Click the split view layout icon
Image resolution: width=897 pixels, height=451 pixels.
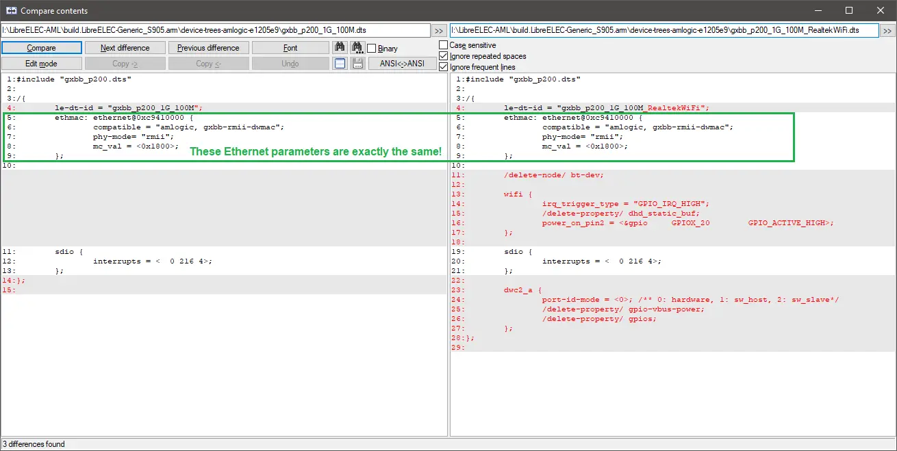(x=340, y=64)
